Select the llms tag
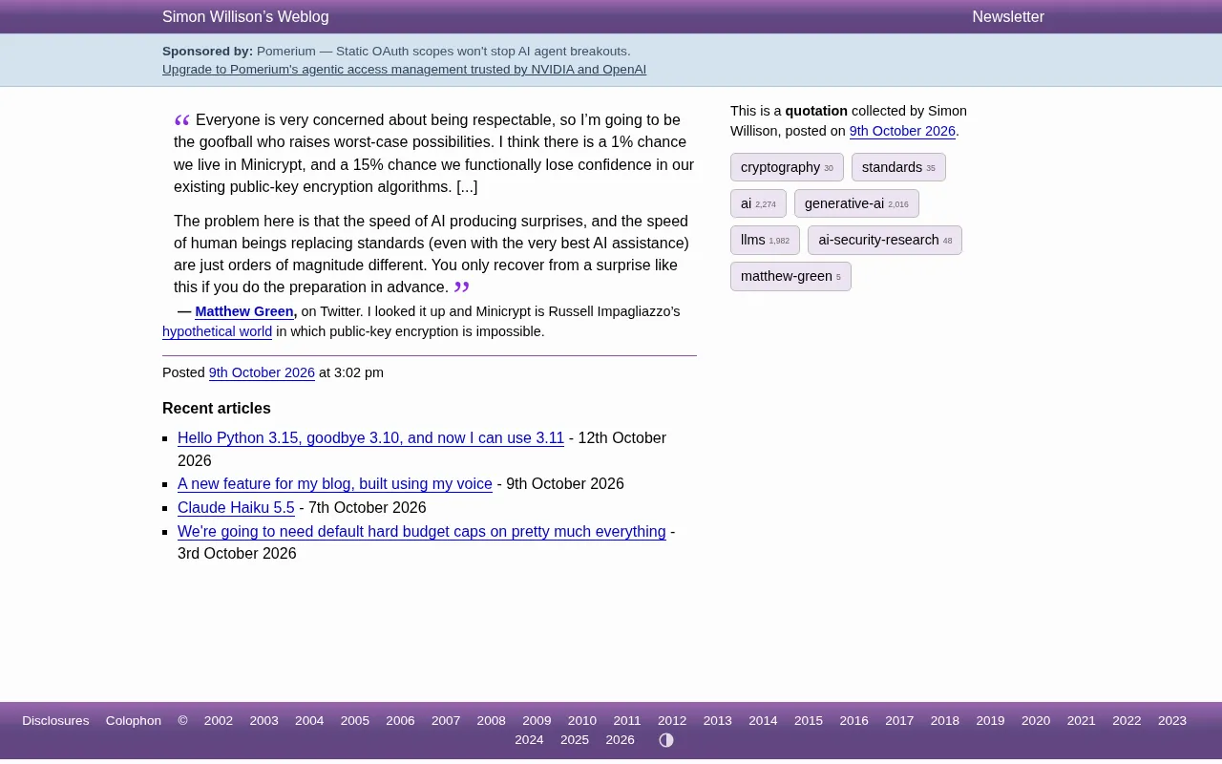Viewport: 1222px width, 764px height. [765, 240]
